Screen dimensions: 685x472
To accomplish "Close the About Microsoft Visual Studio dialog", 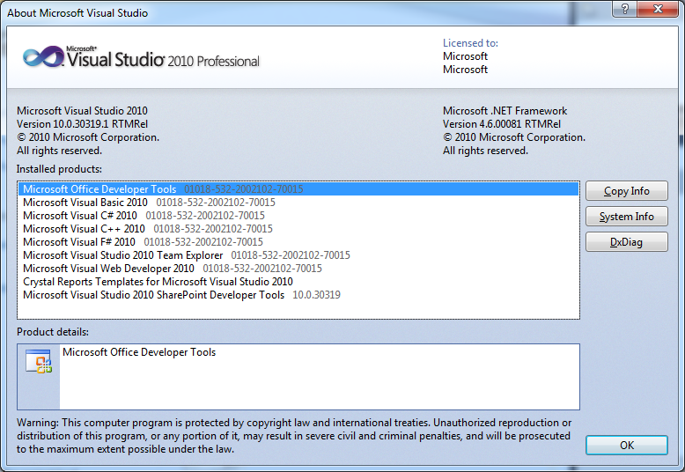I will pyautogui.click(x=657, y=11).
